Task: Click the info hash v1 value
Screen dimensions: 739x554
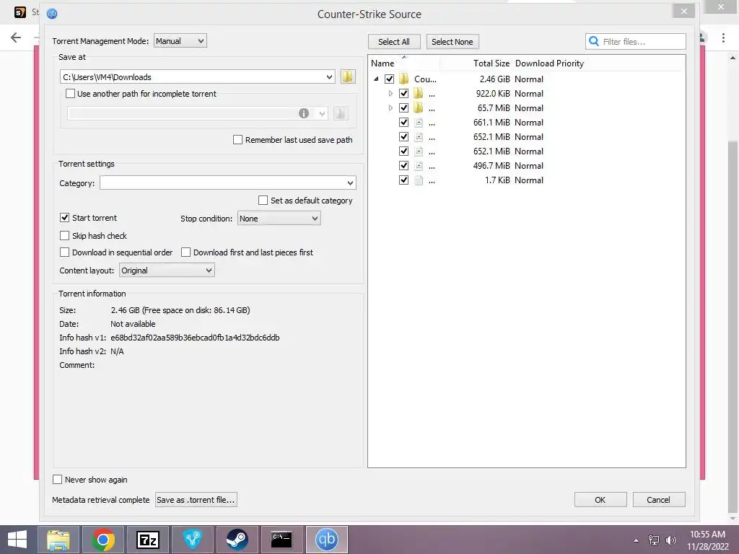Action: [x=195, y=338]
